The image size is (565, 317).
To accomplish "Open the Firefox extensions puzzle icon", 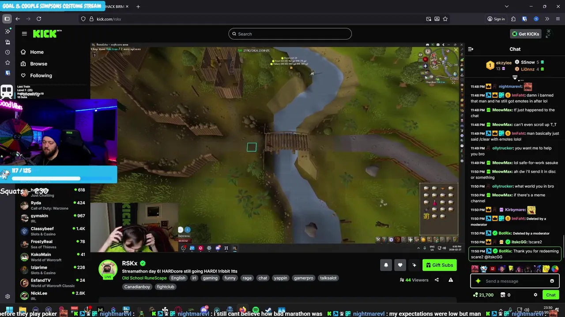I will coord(513,19).
